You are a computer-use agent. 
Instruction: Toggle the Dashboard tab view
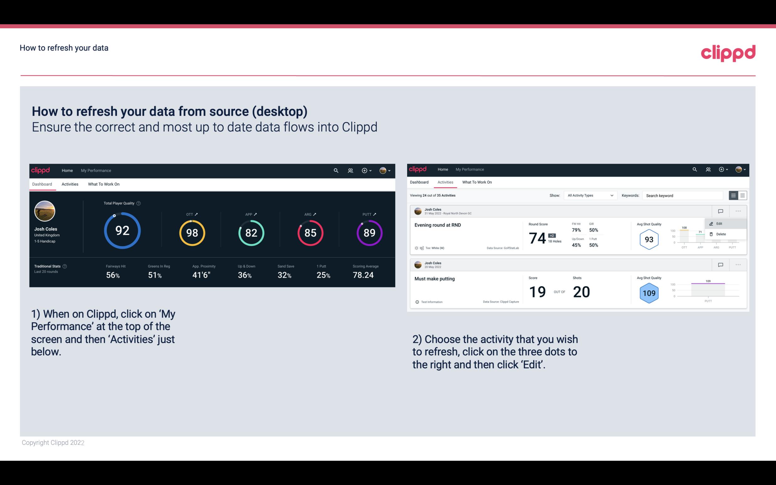point(42,184)
